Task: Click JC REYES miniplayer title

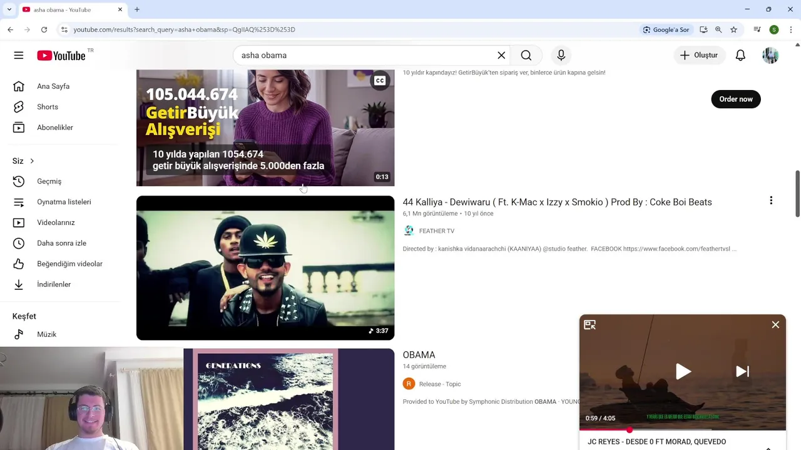Action: coord(656,442)
